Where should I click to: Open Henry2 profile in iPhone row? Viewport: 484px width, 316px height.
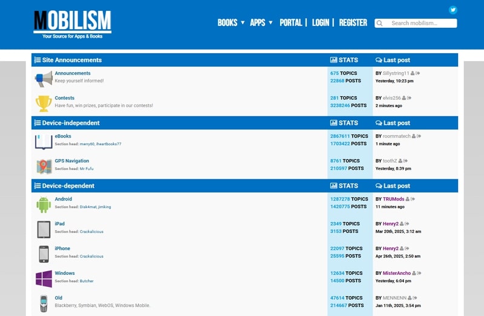pyautogui.click(x=390, y=249)
